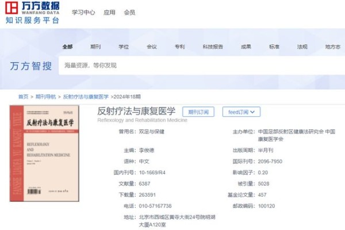Click the 下载量 value 263591
The width and height of the screenshot is (345, 230).
pyautogui.click(x=147, y=195)
